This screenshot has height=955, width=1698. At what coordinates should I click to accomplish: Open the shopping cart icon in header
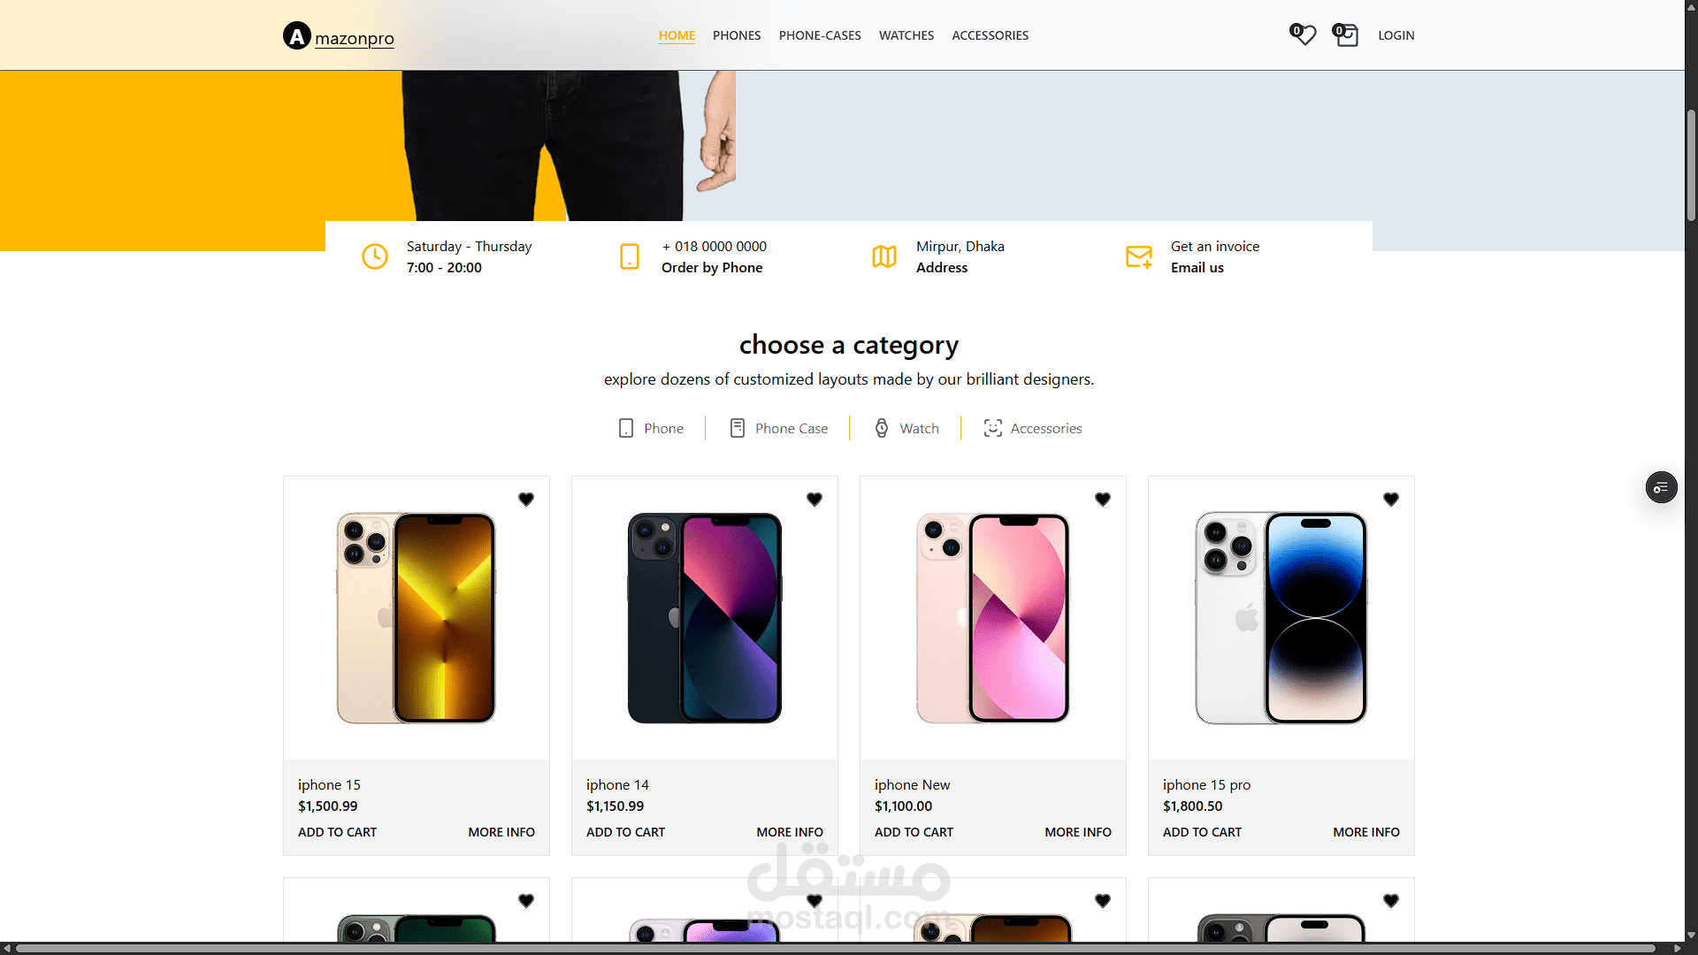pyautogui.click(x=1345, y=35)
